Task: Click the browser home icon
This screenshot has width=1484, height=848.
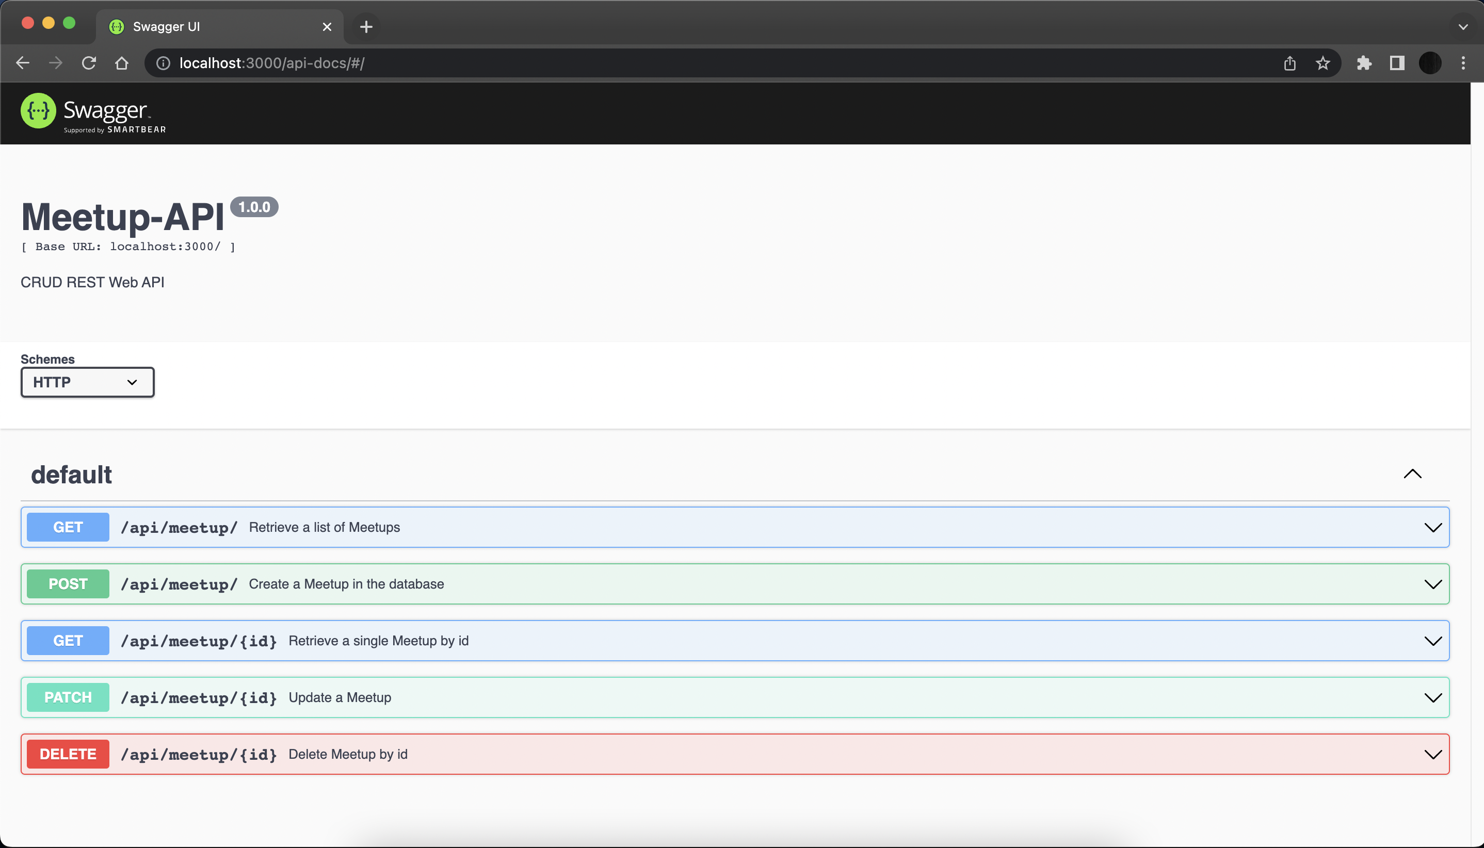Action: point(121,63)
